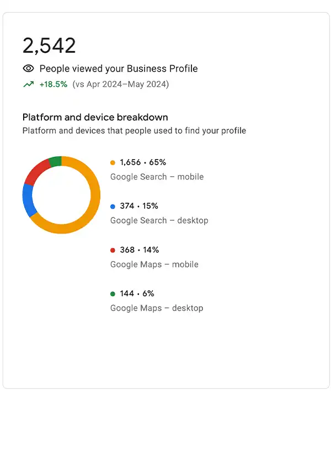Click the green legend dot for Maps desktop
The width and height of the screenshot is (331, 457).
click(113, 294)
